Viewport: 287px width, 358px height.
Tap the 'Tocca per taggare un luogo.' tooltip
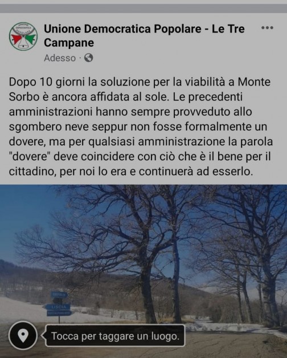point(115,336)
